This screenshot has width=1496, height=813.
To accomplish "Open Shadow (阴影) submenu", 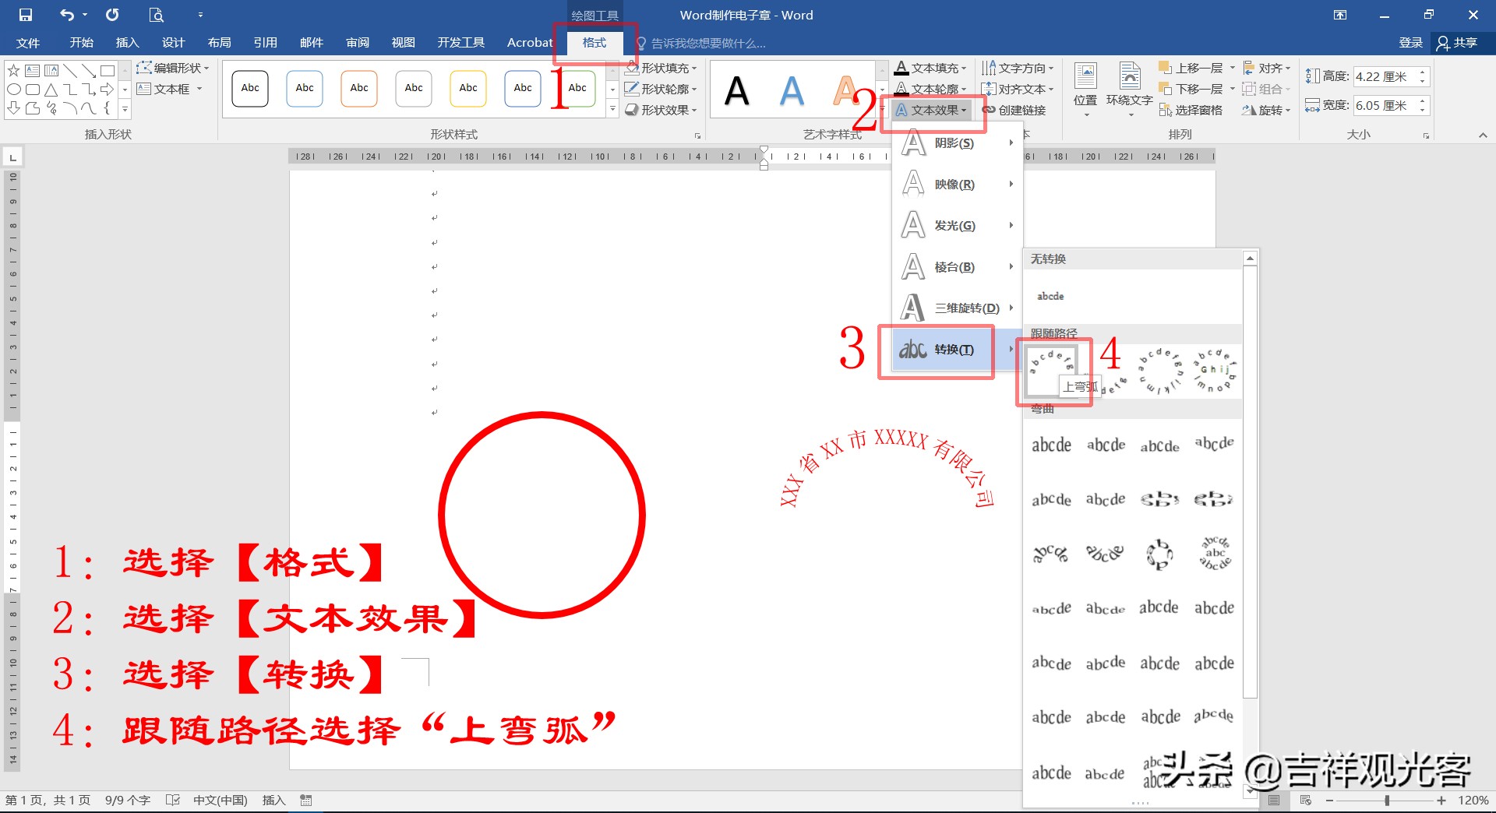I will [x=958, y=143].
